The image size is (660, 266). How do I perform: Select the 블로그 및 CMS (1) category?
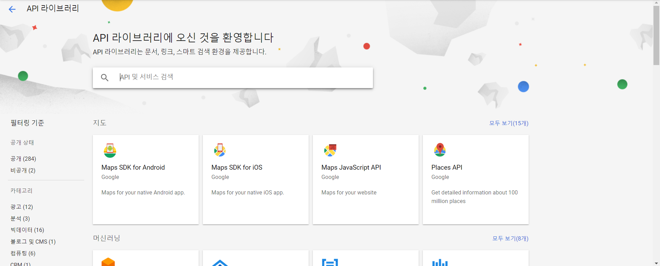(x=33, y=242)
